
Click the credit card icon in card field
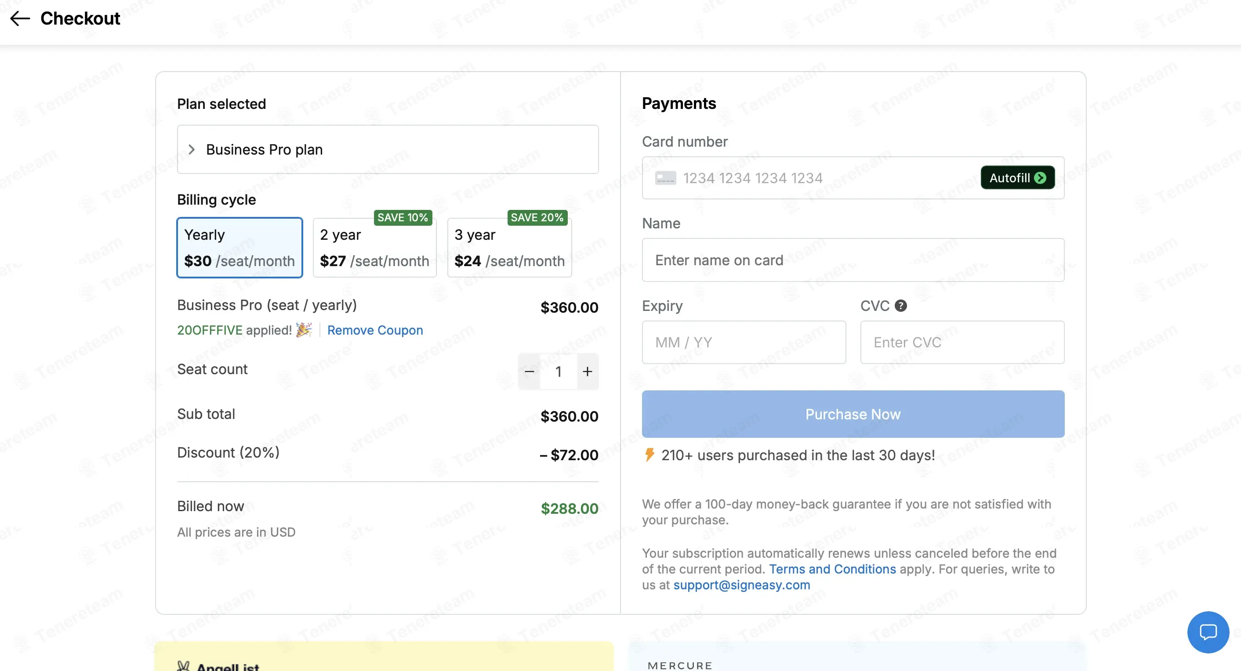(x=665, y=178)
